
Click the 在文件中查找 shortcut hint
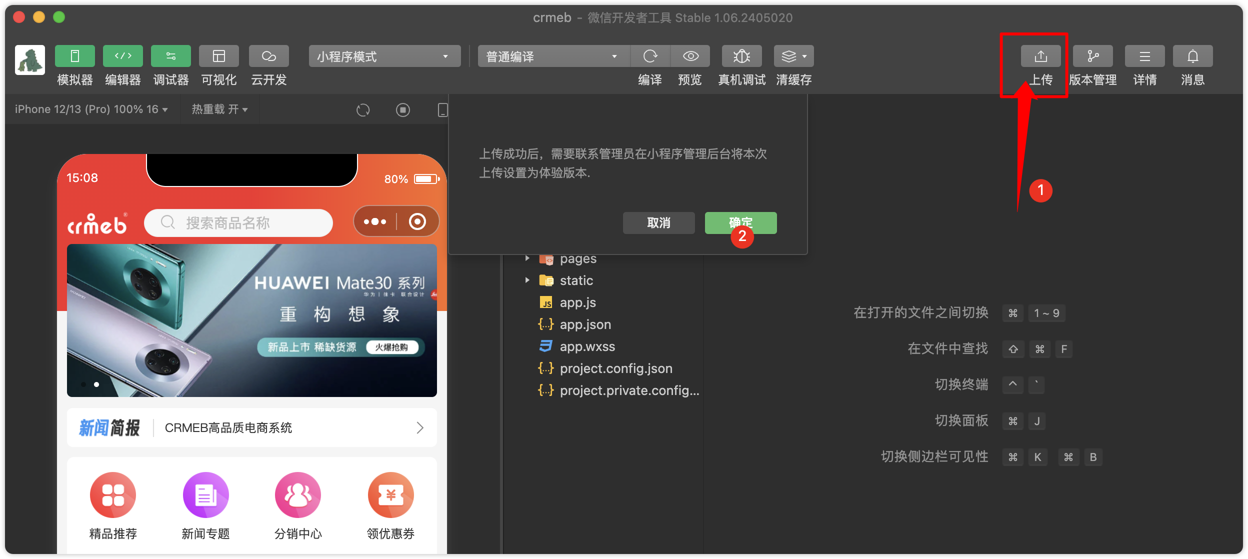click(947, 348)
